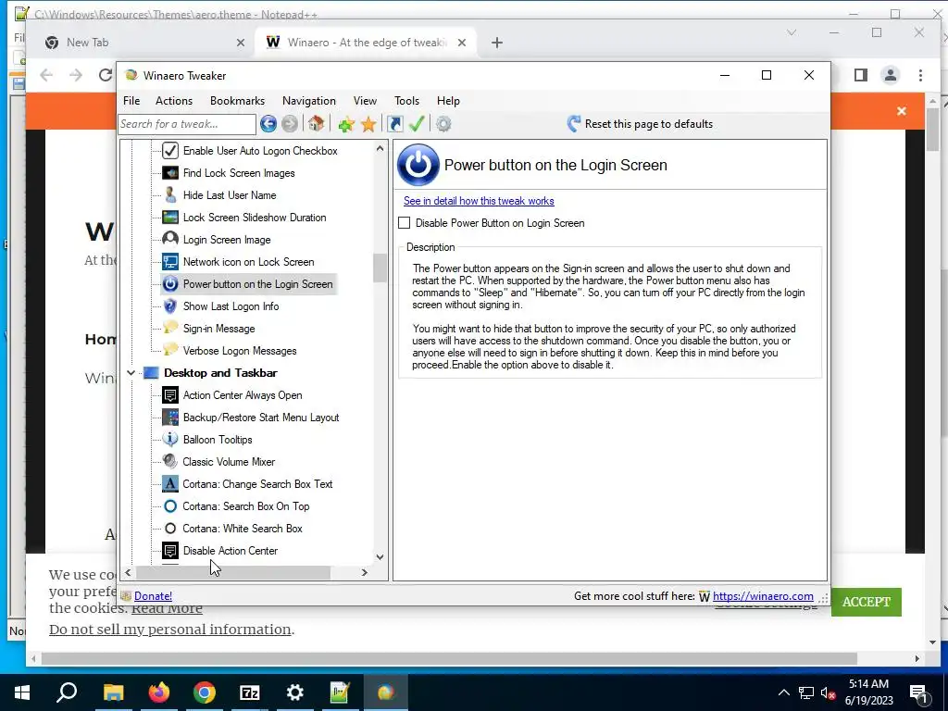The width and height of the screenshot is (948, 711).
Task: Open the Help menu
Action: coord(449,101)
